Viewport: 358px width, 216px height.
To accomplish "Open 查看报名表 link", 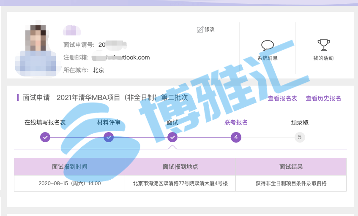I will (282, 98).
